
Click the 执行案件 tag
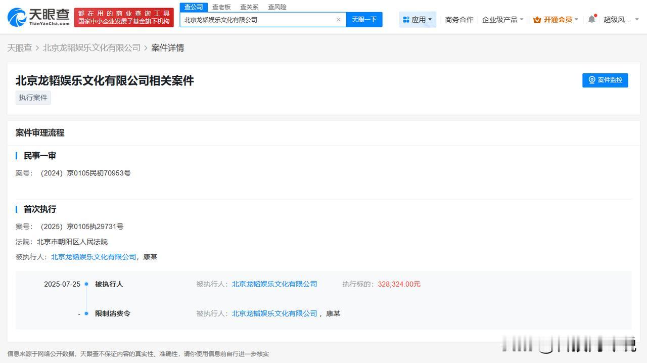click(33, 98)
